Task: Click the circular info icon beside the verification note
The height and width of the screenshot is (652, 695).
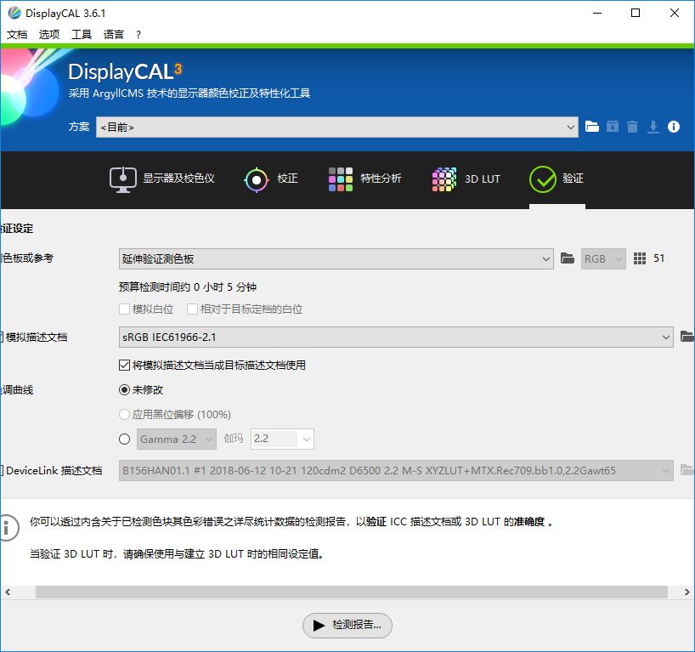Action: 8,528
